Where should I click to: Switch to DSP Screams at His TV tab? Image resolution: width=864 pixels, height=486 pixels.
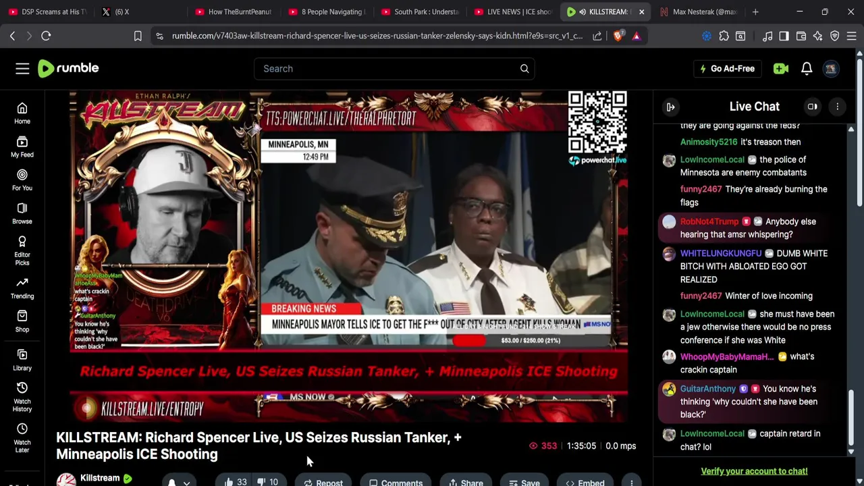[47, 11]
